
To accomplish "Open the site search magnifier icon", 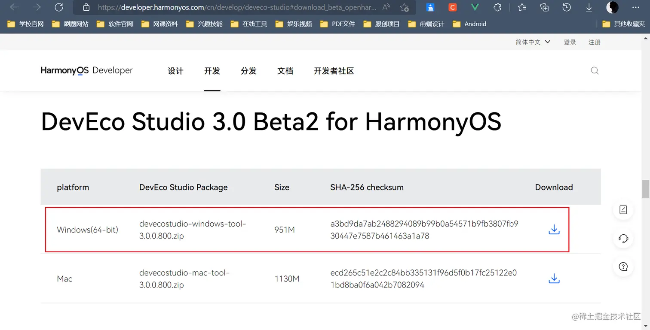I will coord(595,71).
